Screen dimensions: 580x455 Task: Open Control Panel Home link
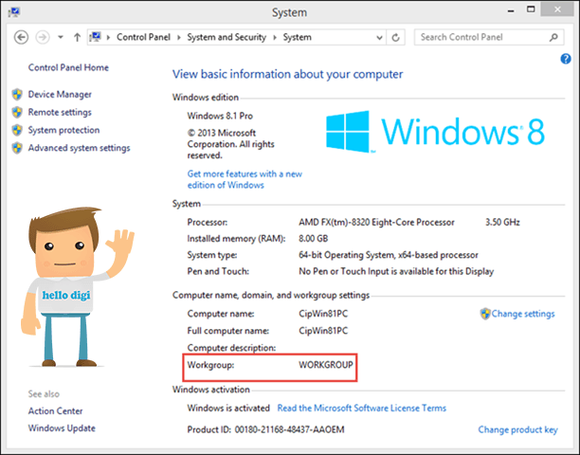[68, 67]
